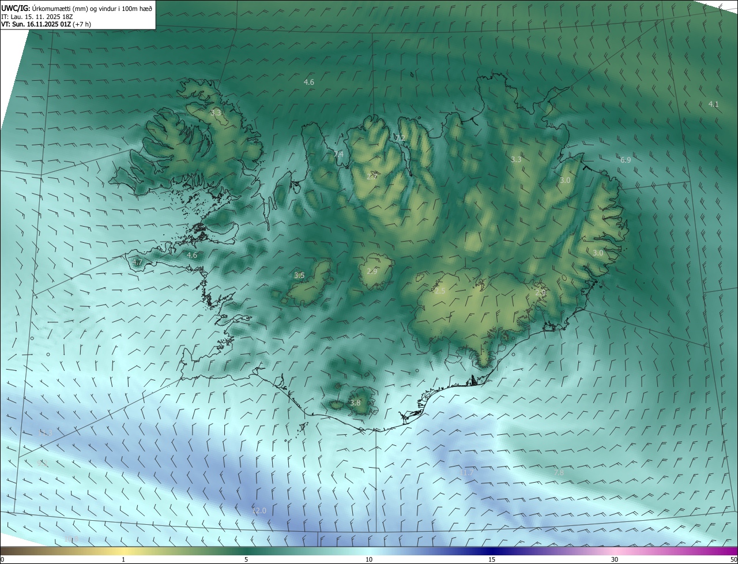Screen dimensions: 738x564
Task: Click the tick label 10 under the color scale
Action: [369, 560]
